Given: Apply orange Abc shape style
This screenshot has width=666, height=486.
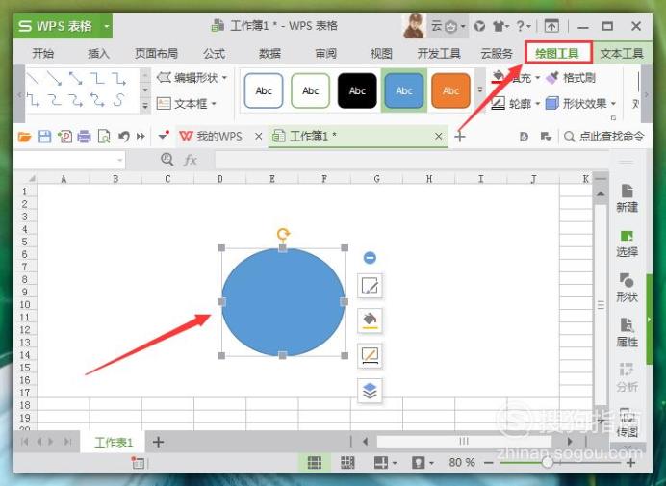Looking at the screenshot, I should [450, 90].
